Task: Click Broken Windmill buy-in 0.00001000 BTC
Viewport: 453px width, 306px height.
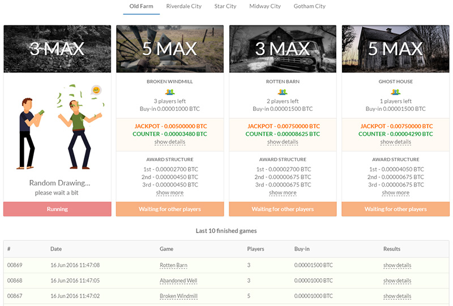Action: (x=178, y=109)
